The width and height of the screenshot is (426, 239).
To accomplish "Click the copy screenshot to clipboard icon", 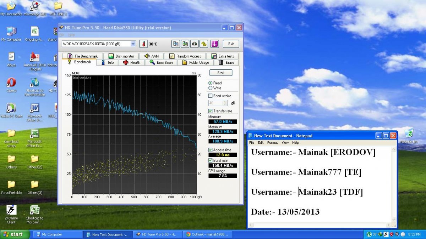I will coord(185,44).
